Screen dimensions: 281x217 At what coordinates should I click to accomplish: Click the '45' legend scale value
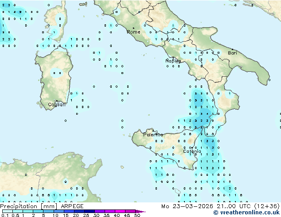127,215
